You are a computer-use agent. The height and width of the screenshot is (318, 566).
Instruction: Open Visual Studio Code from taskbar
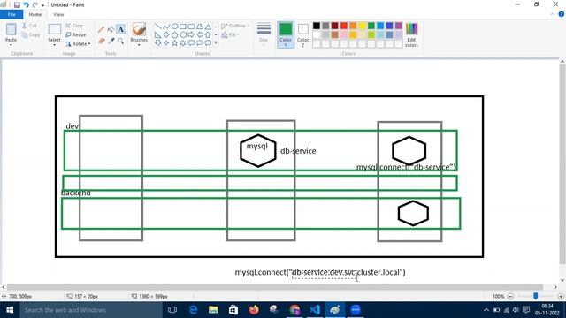click(x=315, y=310)
